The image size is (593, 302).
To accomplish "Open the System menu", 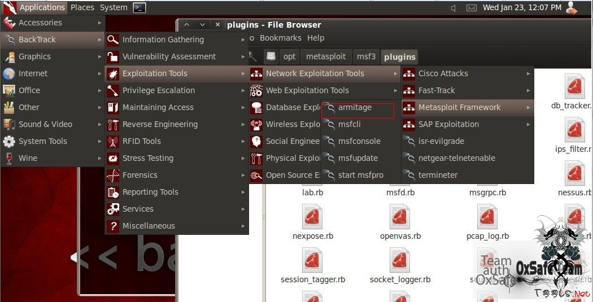I will [114, 7].
